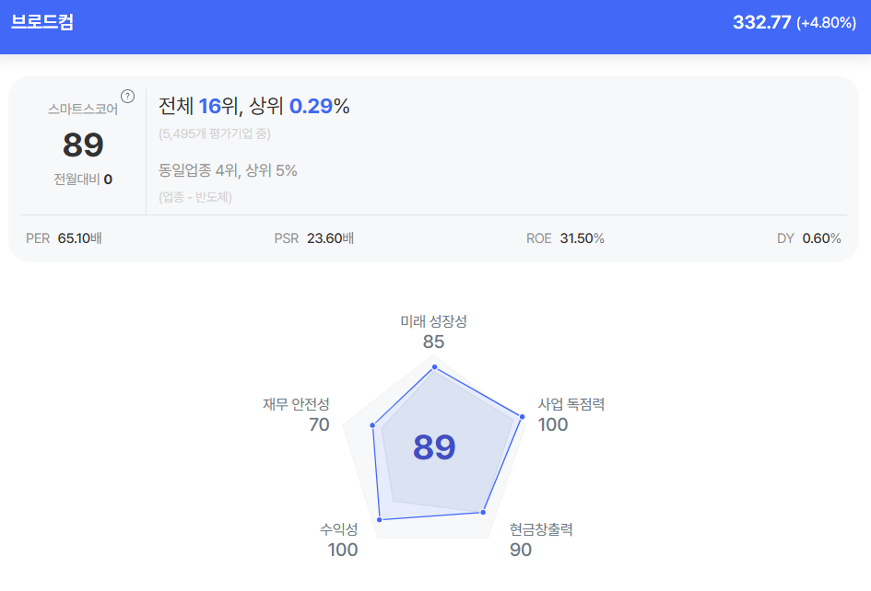Click the DY 0.60% metric

tap(808, 238)
